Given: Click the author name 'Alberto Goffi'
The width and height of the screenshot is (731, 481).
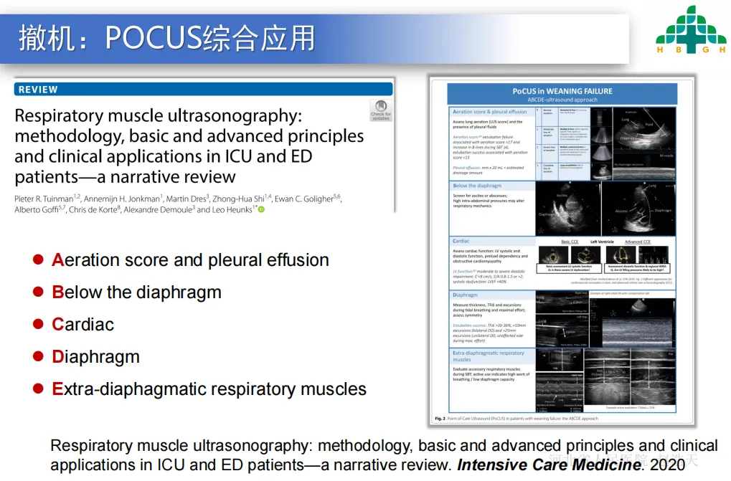Looking at the screenshot, I should [x=37, y=209].
